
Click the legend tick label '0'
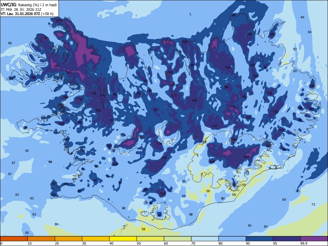1,243
